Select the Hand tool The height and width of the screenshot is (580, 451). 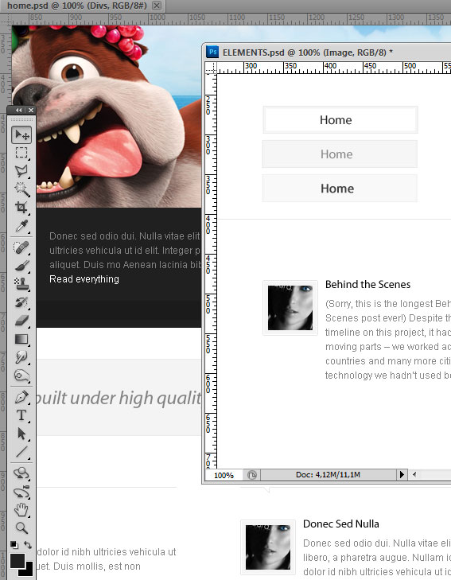21,511
